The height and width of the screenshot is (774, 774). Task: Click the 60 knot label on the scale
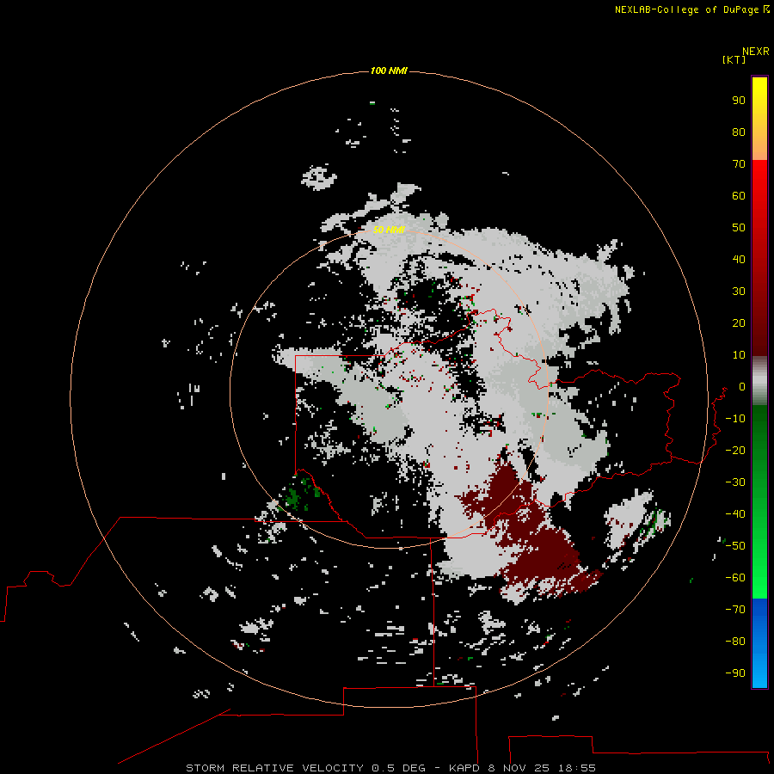pyautogui.click(x=739, y=195)
